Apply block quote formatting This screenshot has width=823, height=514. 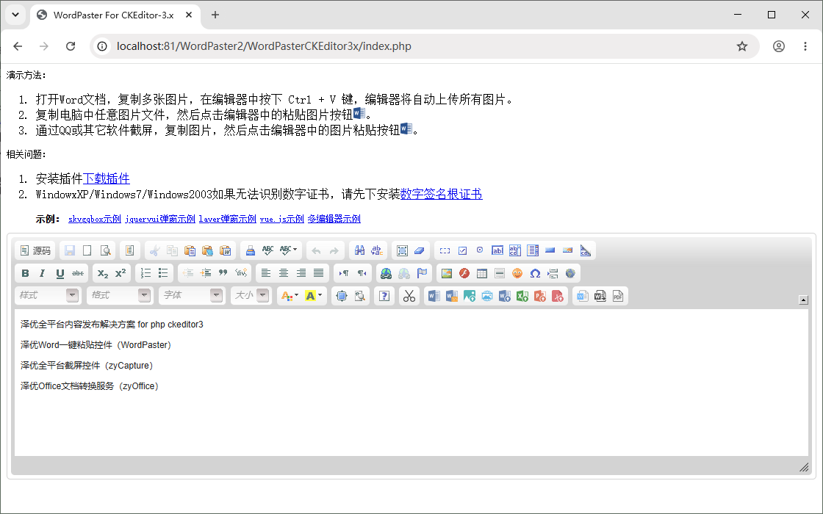223,273
